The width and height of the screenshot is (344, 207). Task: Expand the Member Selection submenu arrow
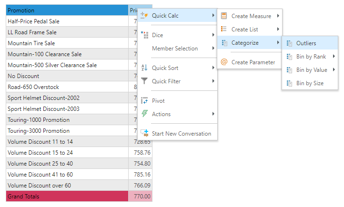(x=213, y=49)
